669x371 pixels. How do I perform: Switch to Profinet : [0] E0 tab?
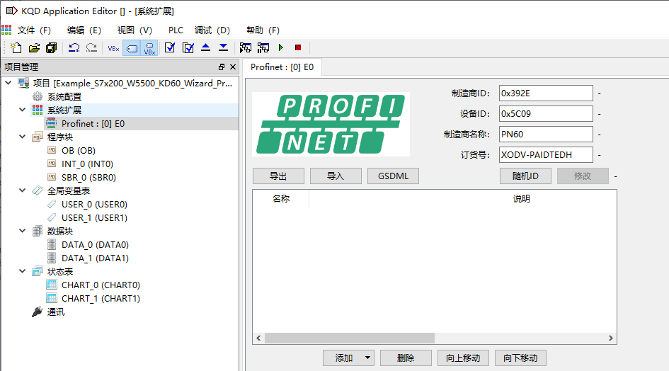click(282, 67)
